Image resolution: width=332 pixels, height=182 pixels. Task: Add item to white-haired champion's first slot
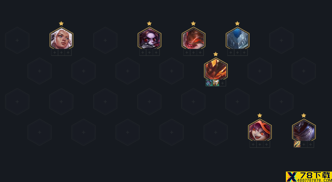pyautogui.click(x=55, y=52)
